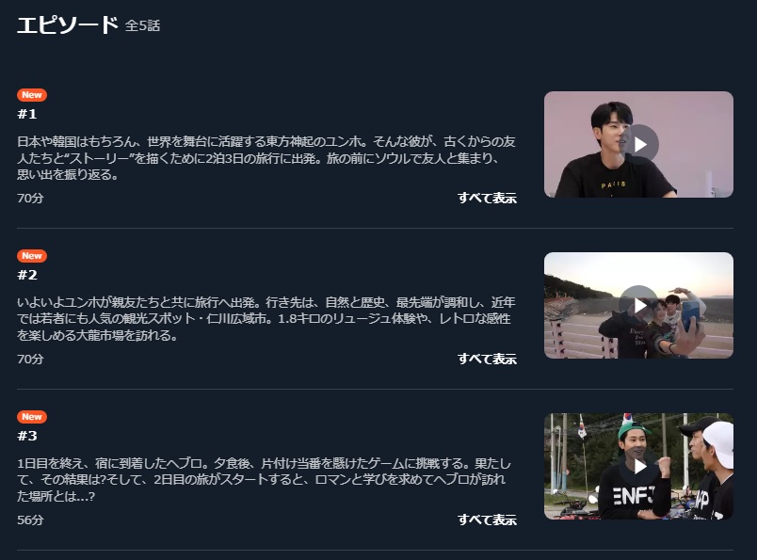Open the #3 episode title
This screenshot has width=757, height=560.
pos(27,436)
